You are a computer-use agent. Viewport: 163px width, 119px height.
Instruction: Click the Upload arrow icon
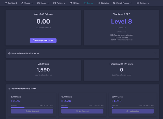pos(22,3)
